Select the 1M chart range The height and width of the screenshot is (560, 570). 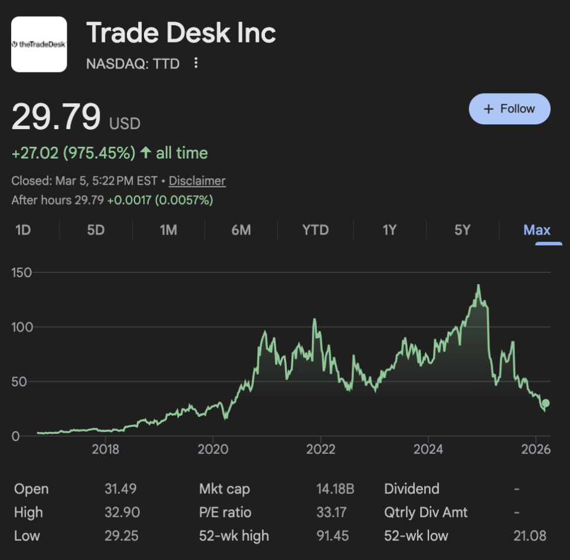[169, 230]
